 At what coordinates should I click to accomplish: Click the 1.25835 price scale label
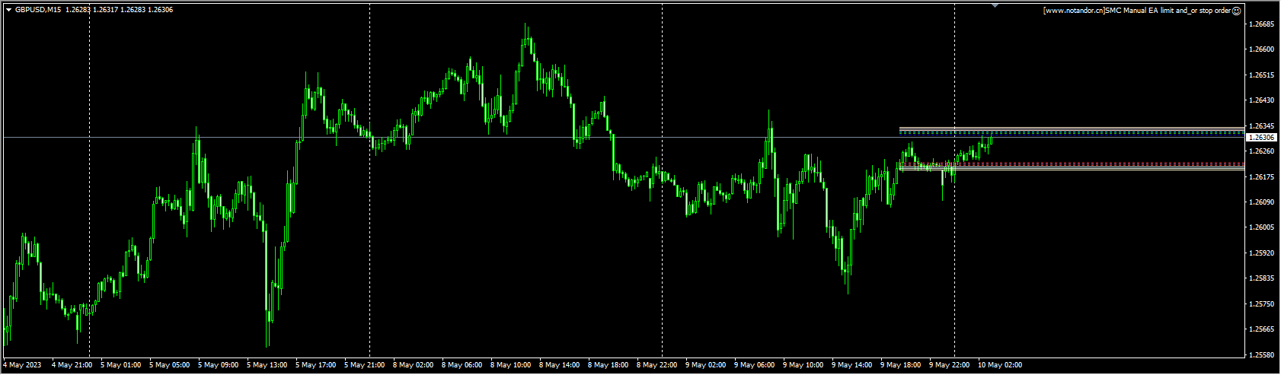coord(1263,278)
